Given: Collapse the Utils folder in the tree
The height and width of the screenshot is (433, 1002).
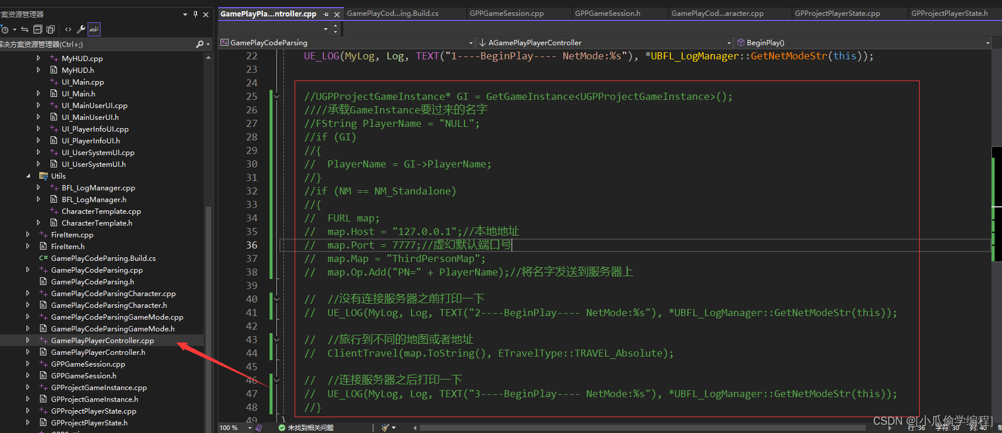Looking at the screenshot, I should tap(28, 176).
